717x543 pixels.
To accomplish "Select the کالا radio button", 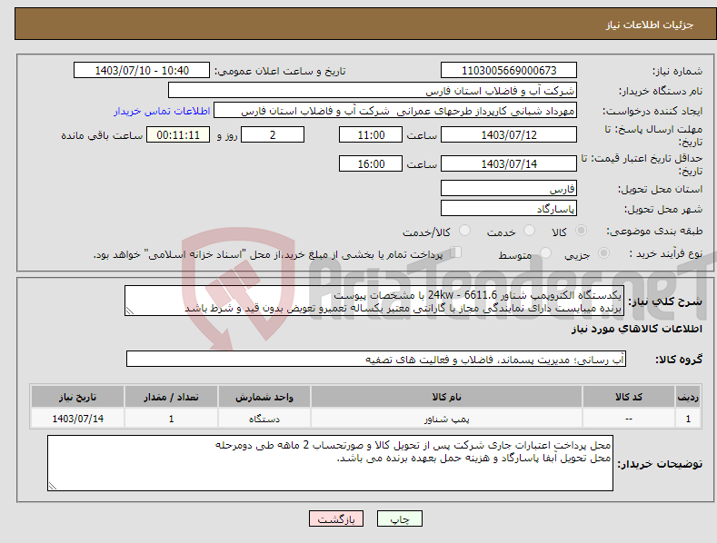I will pyautogui.click(x=581, y=231).
